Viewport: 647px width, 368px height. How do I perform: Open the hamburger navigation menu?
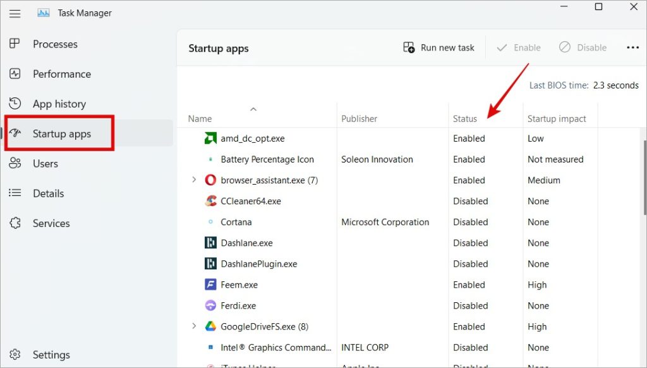[x=15, y=13]
